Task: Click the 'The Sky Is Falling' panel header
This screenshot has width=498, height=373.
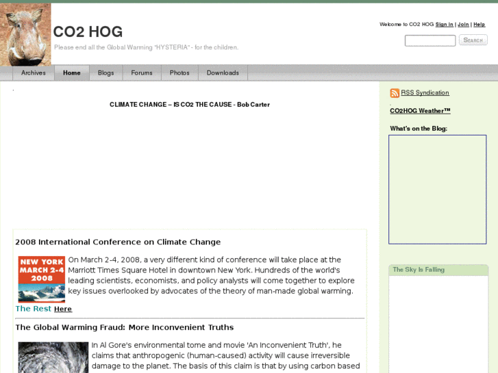Action: (x=438, y=270)
